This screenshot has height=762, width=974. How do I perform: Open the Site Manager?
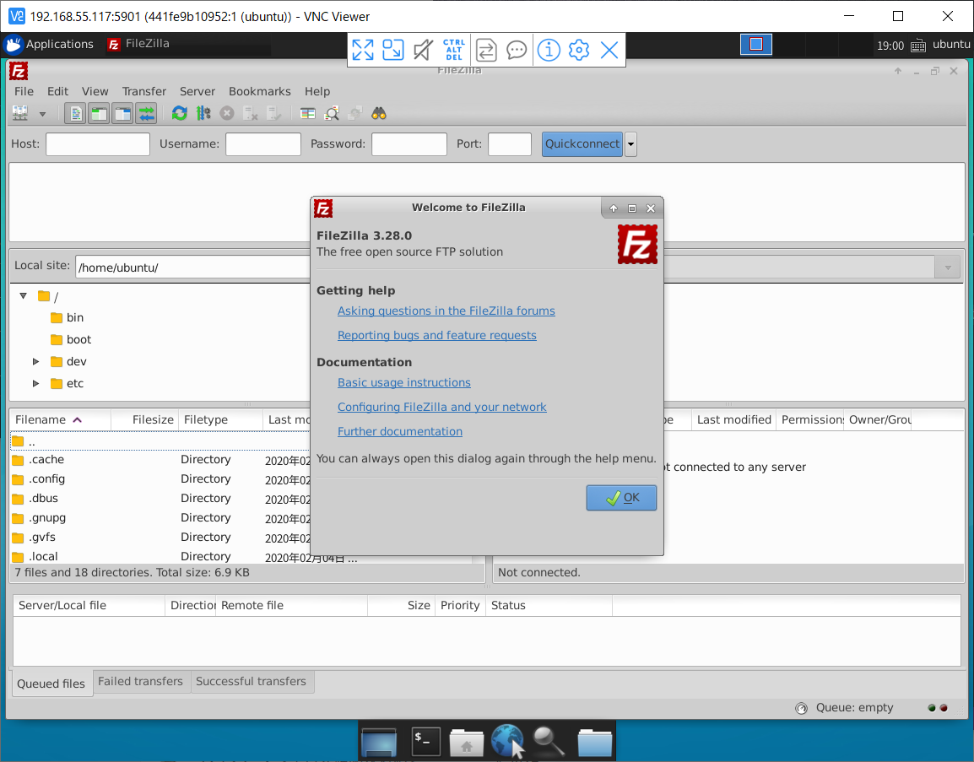(x=19, y=113)
